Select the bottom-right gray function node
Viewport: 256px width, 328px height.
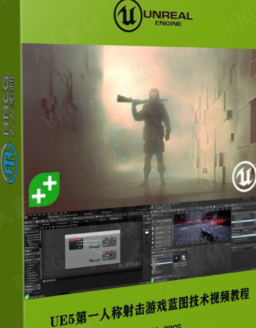tap(110, 255)
